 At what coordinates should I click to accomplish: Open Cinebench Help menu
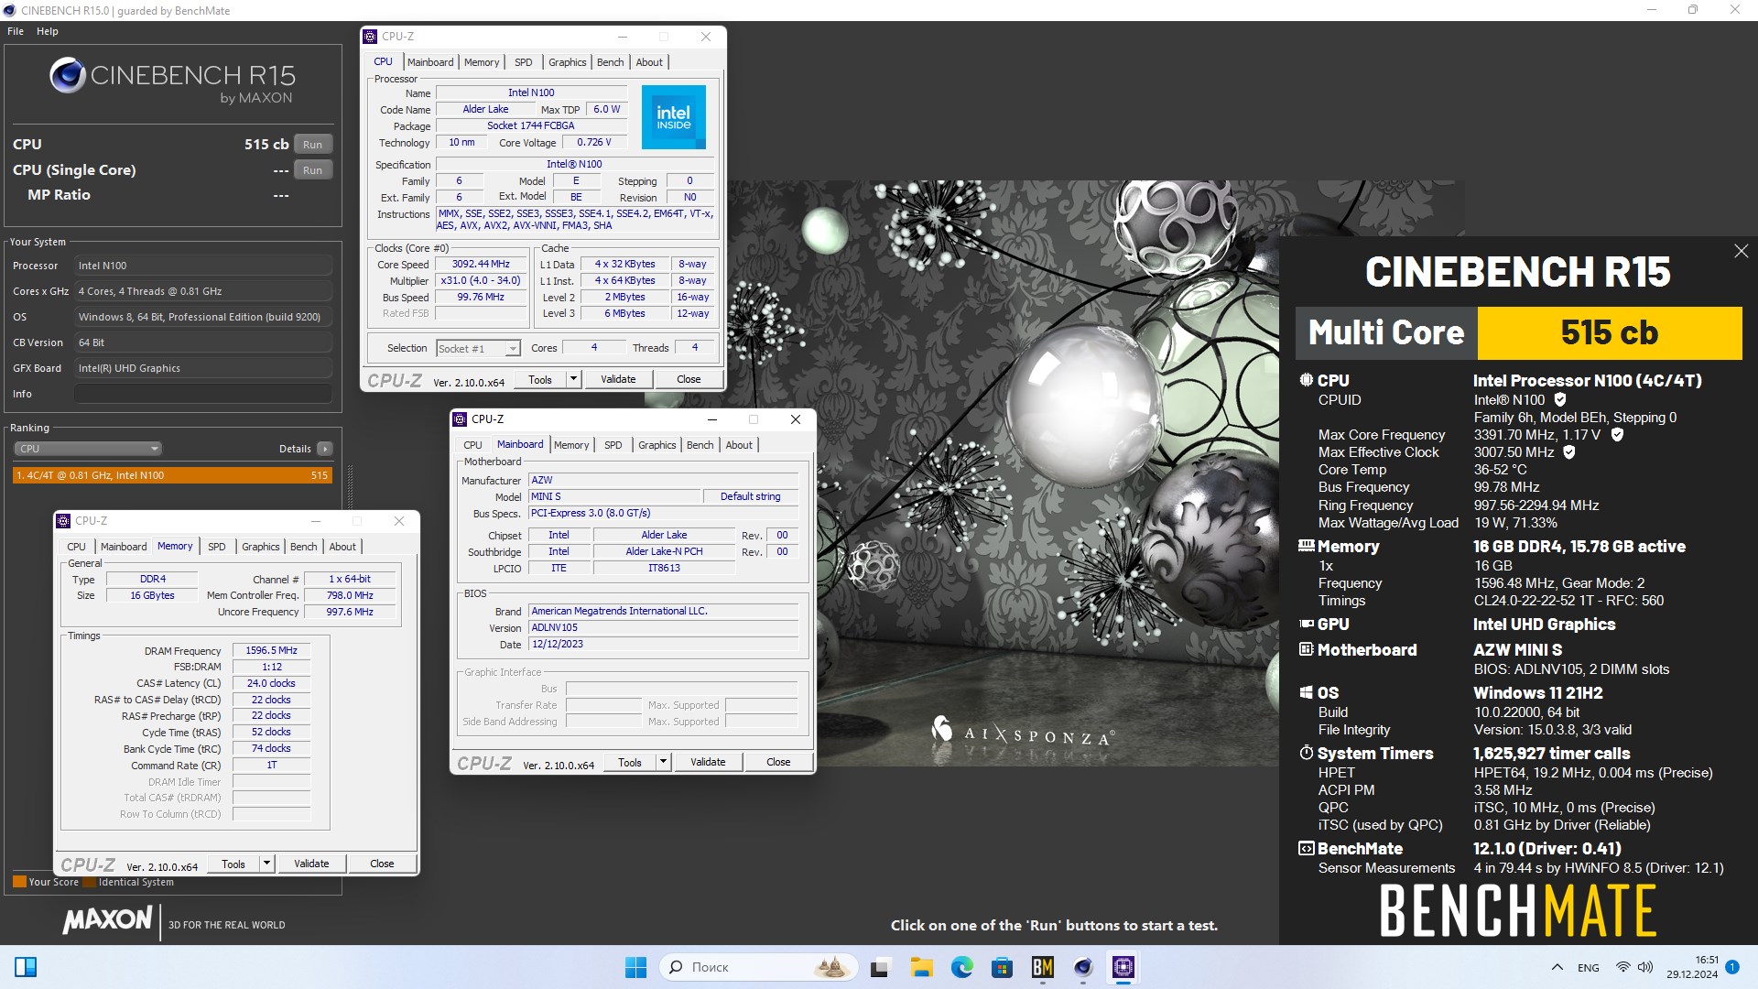(x=48, y=31)
